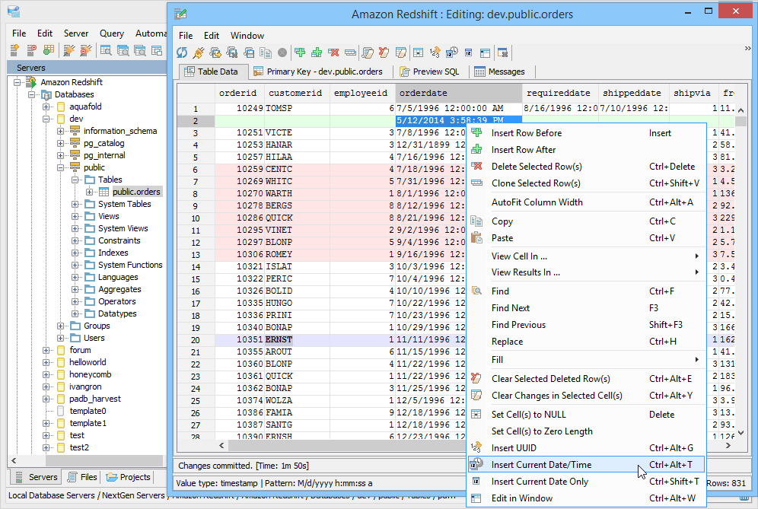This screenshot has height=509, width=758.
Task: Open the Server menu in main window
Action: (76, 33)
